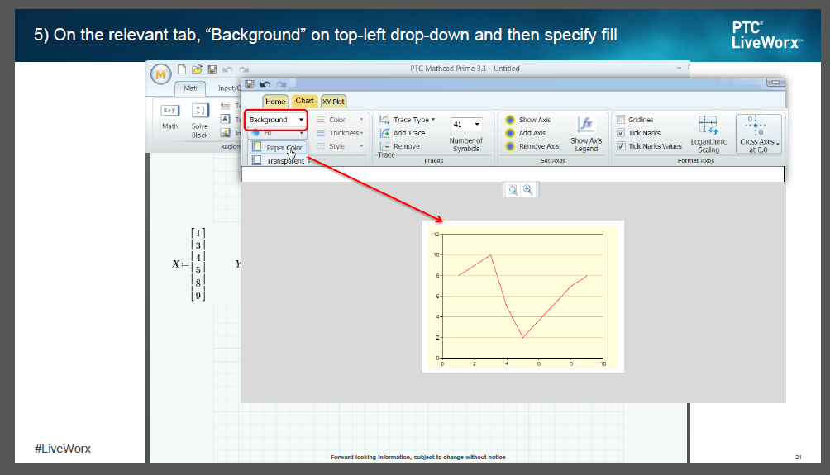
Task: Click the Mathcad round M application button
Action: tap(160, 74)
